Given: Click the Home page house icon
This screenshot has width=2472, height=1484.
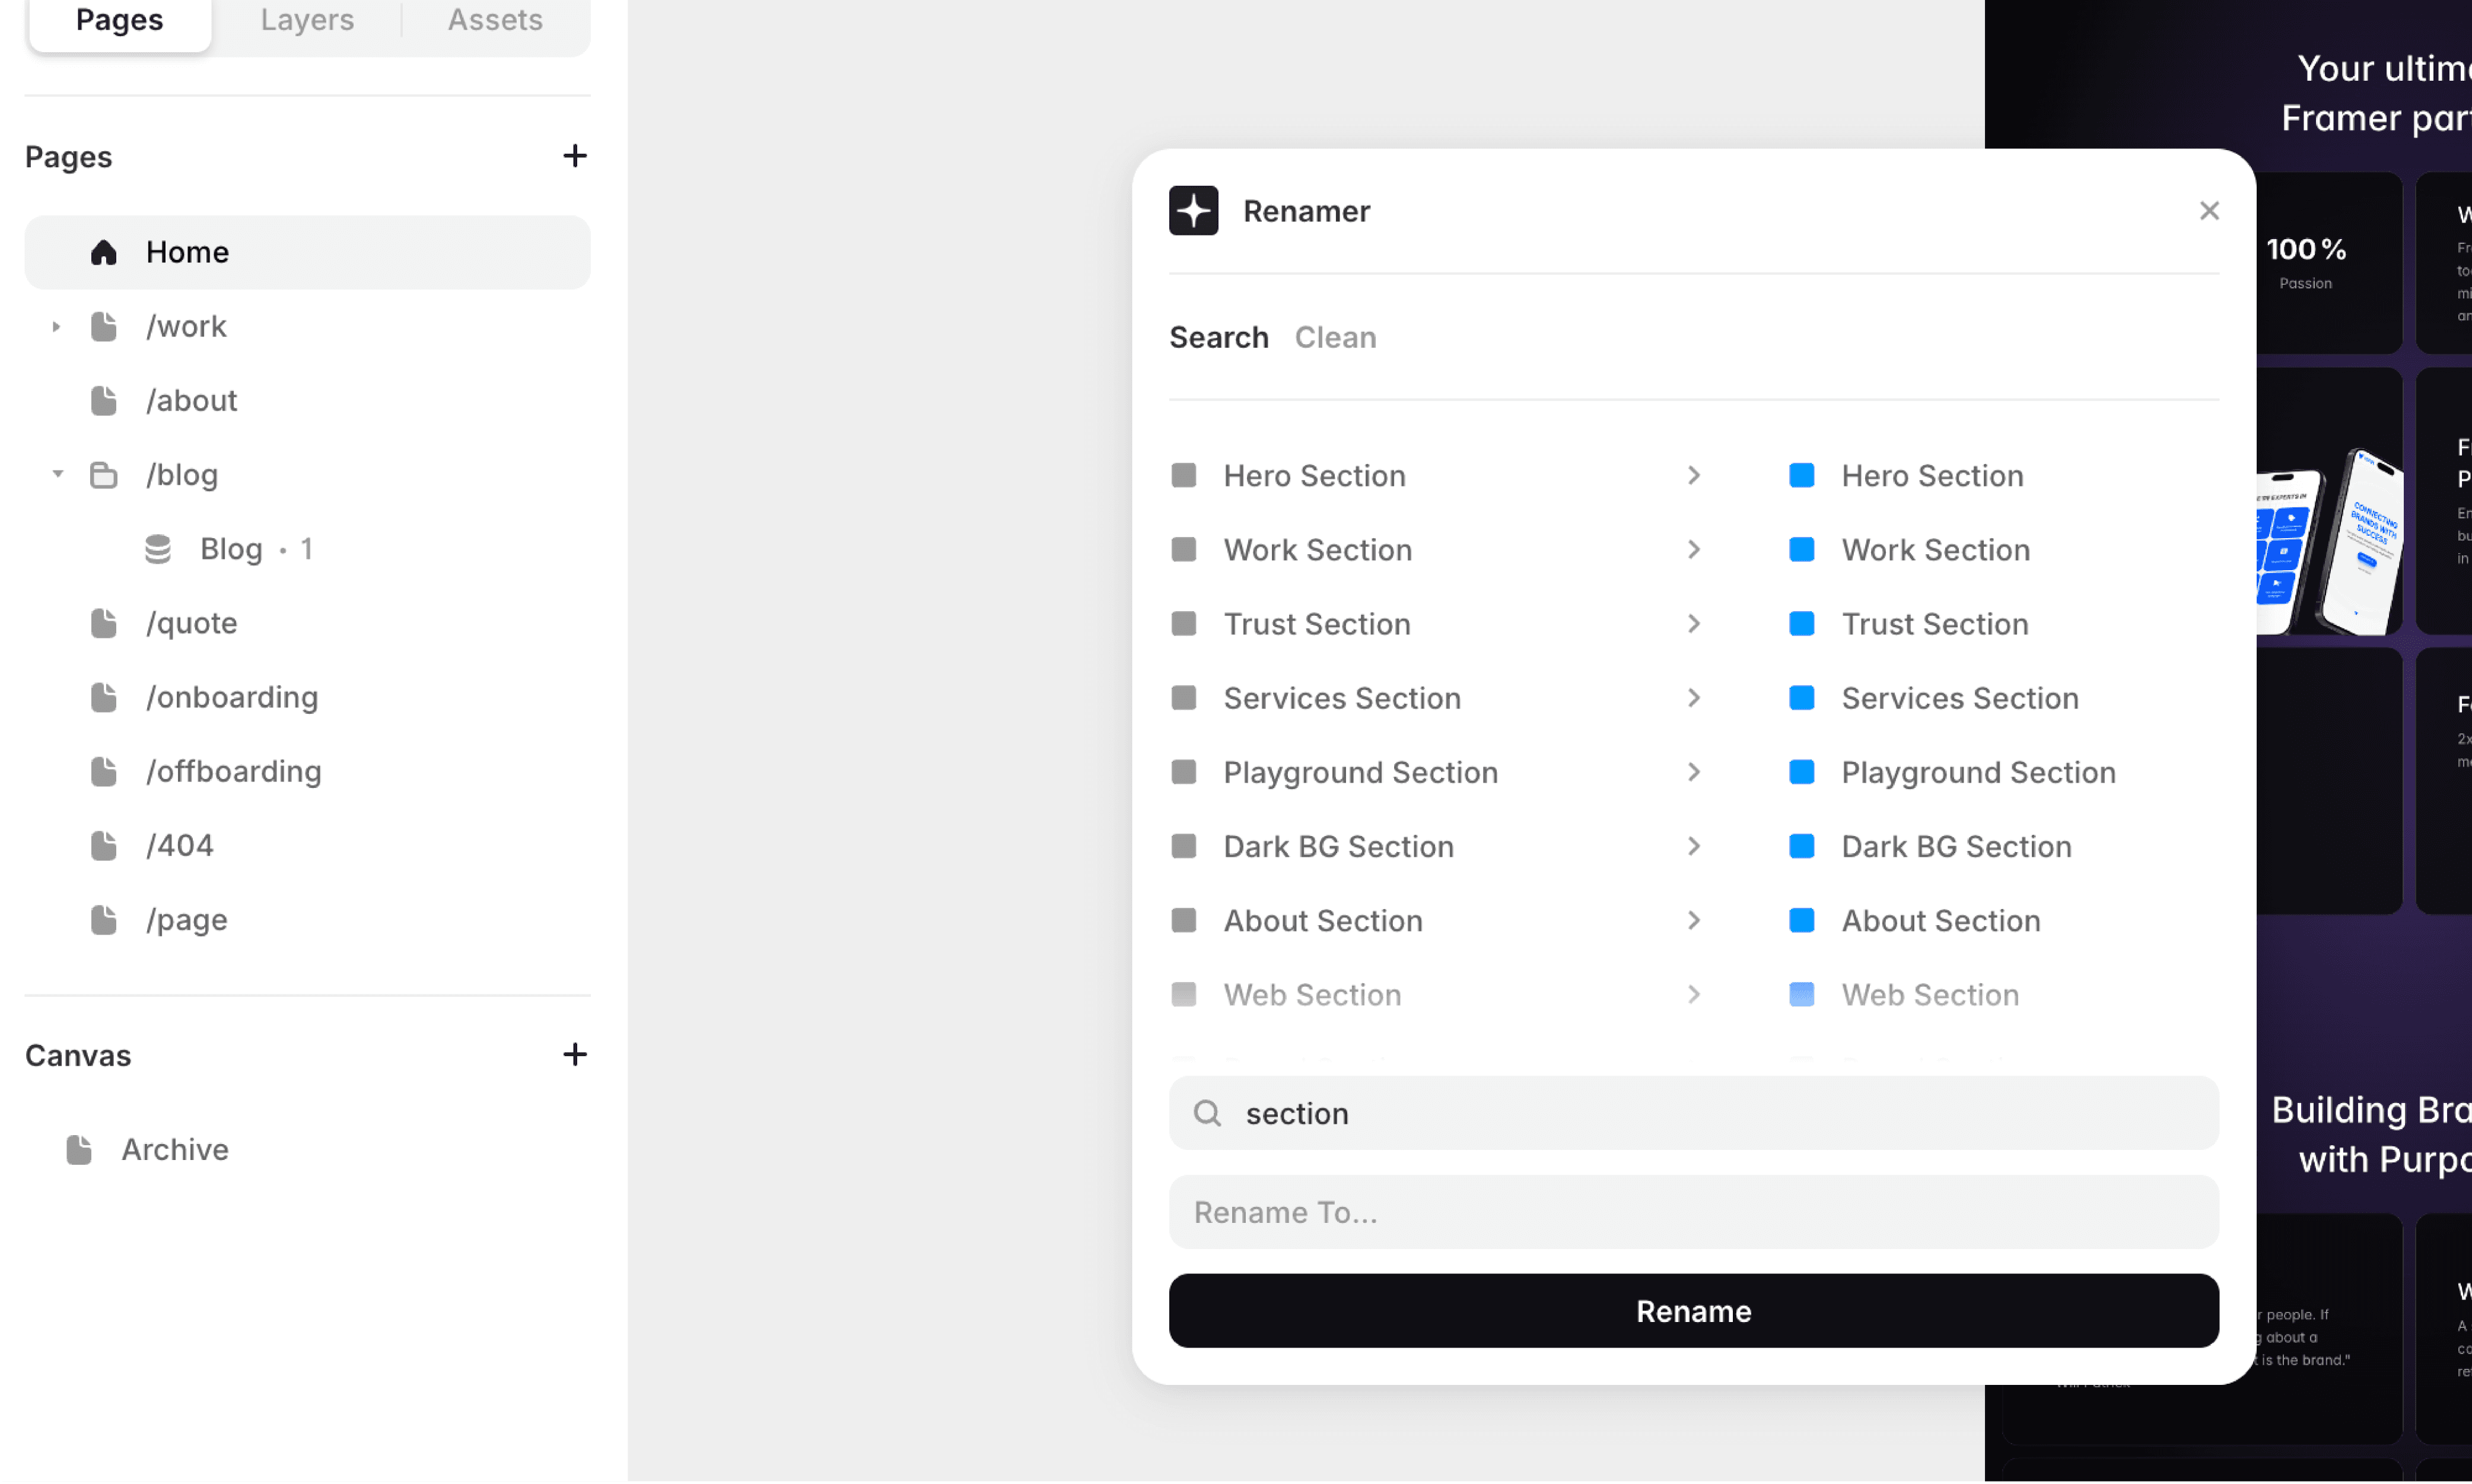Looking at the screenshot, I should click(x=104, y=252).
